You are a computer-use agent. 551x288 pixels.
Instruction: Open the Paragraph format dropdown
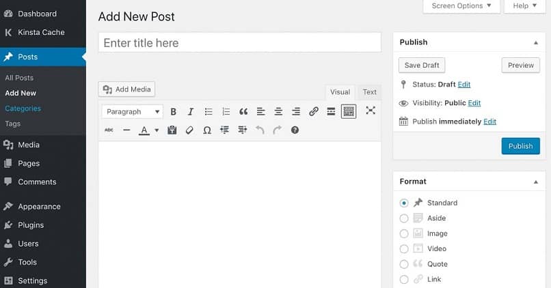[x=133, y=111]
